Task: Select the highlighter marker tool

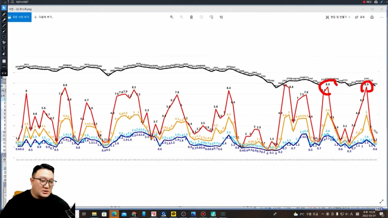Action: click(4, 20)
